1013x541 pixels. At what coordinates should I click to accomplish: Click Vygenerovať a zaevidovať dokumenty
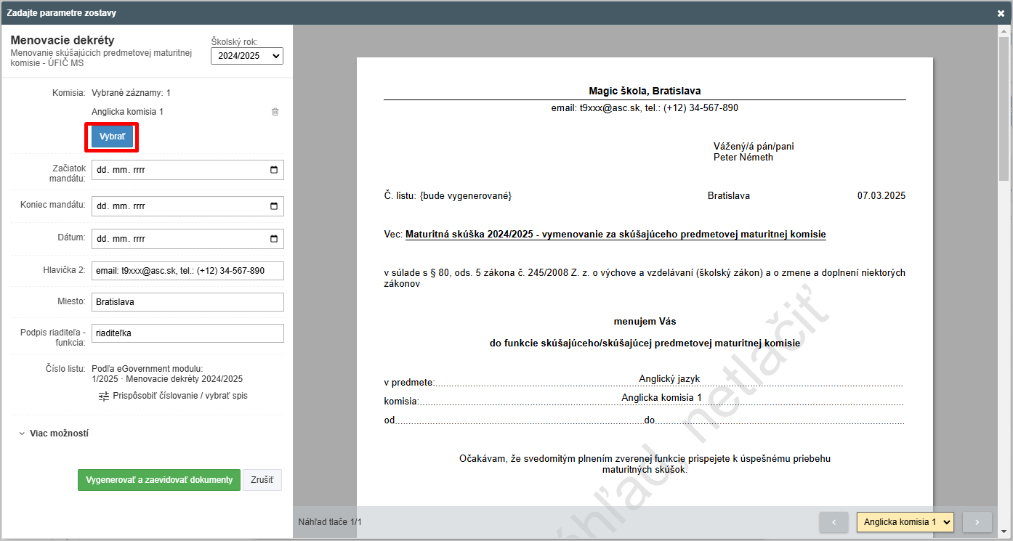pyautogui.click(x=159, y=480)
